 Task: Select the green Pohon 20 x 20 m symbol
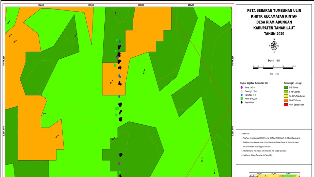(241, 99)
